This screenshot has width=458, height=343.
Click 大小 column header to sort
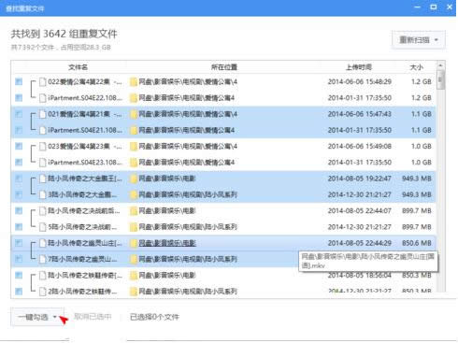point(416,67)
